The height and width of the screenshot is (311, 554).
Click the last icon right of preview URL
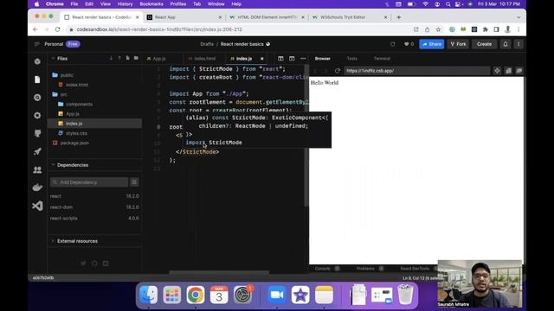519,71
